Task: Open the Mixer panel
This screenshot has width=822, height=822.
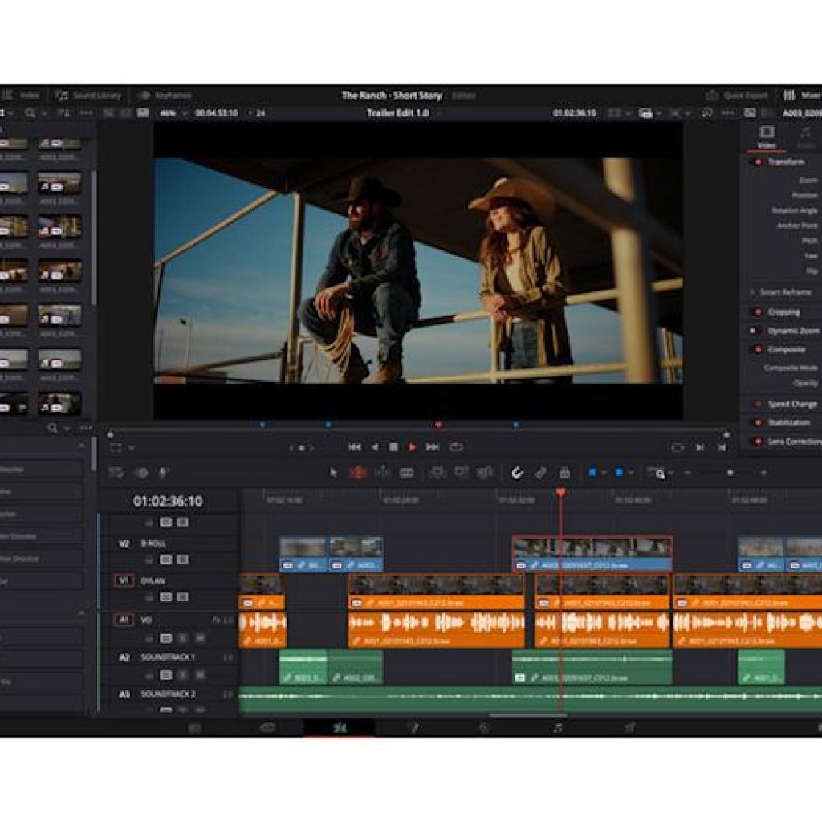Action: [x=803, y=94]
